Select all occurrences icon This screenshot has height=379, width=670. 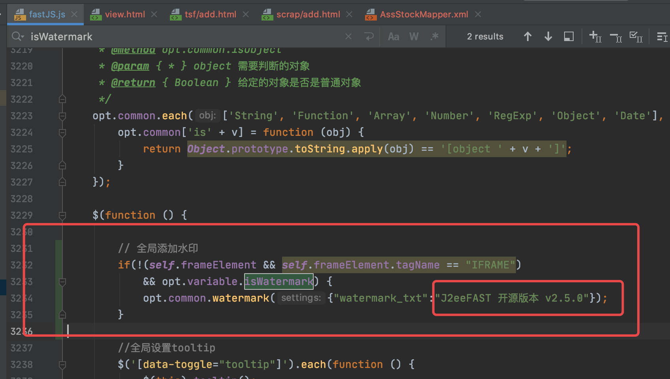(x=636, y=37)
